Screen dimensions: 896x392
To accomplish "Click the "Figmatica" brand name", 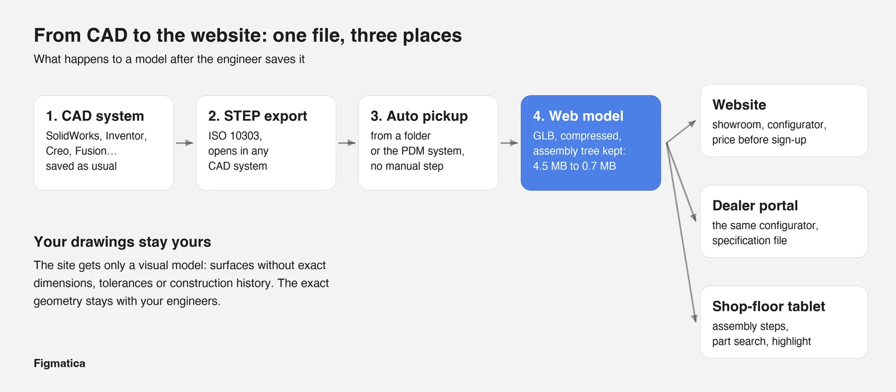I will point(59,363).
